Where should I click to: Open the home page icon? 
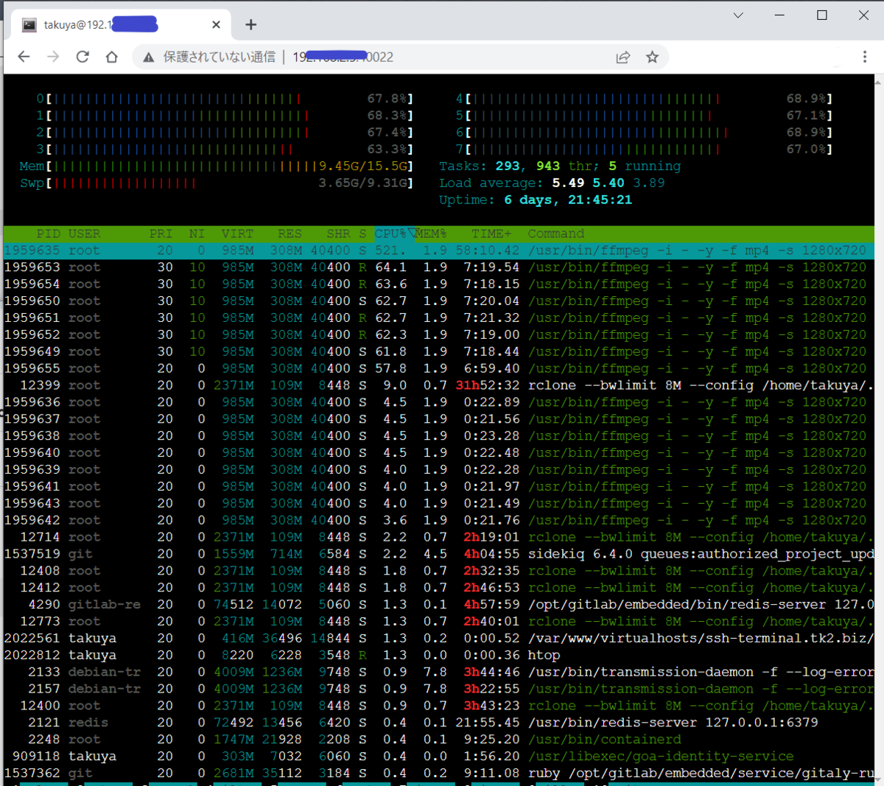(112, 57)
